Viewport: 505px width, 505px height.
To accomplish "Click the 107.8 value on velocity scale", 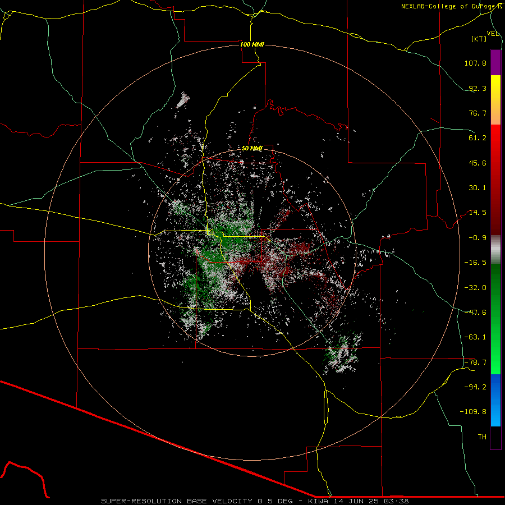I will tap(475, 63).
